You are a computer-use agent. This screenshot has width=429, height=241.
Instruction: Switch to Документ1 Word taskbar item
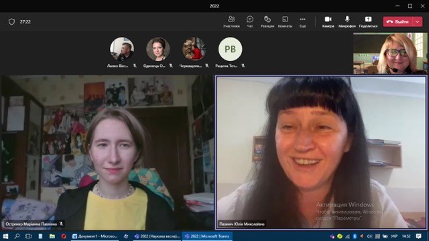click(x=95, y=236)
